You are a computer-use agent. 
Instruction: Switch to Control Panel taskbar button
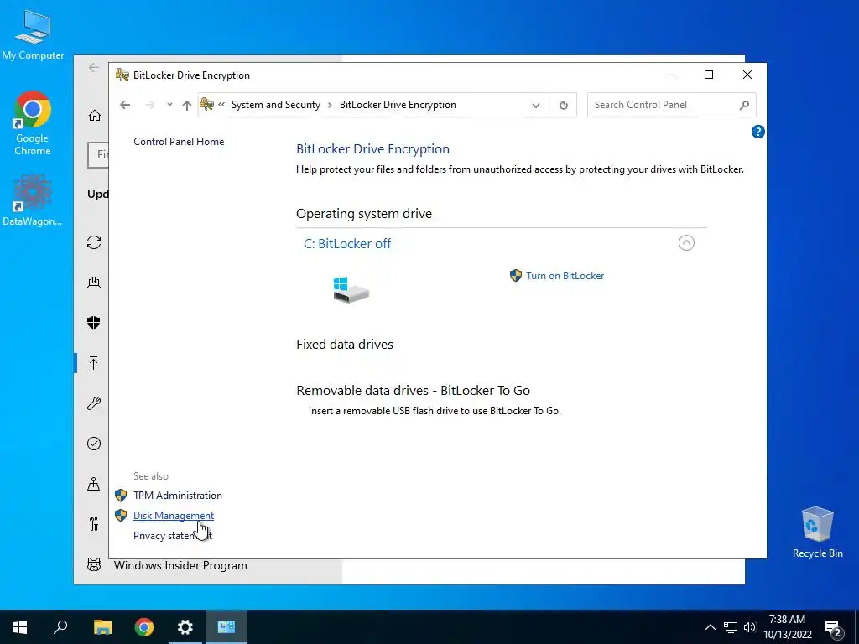(226, 627)
